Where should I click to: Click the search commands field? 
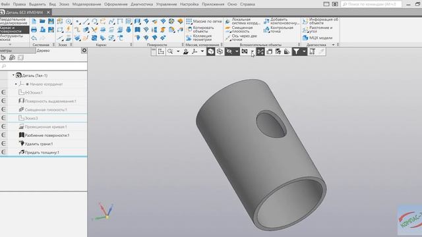(371, 5)
